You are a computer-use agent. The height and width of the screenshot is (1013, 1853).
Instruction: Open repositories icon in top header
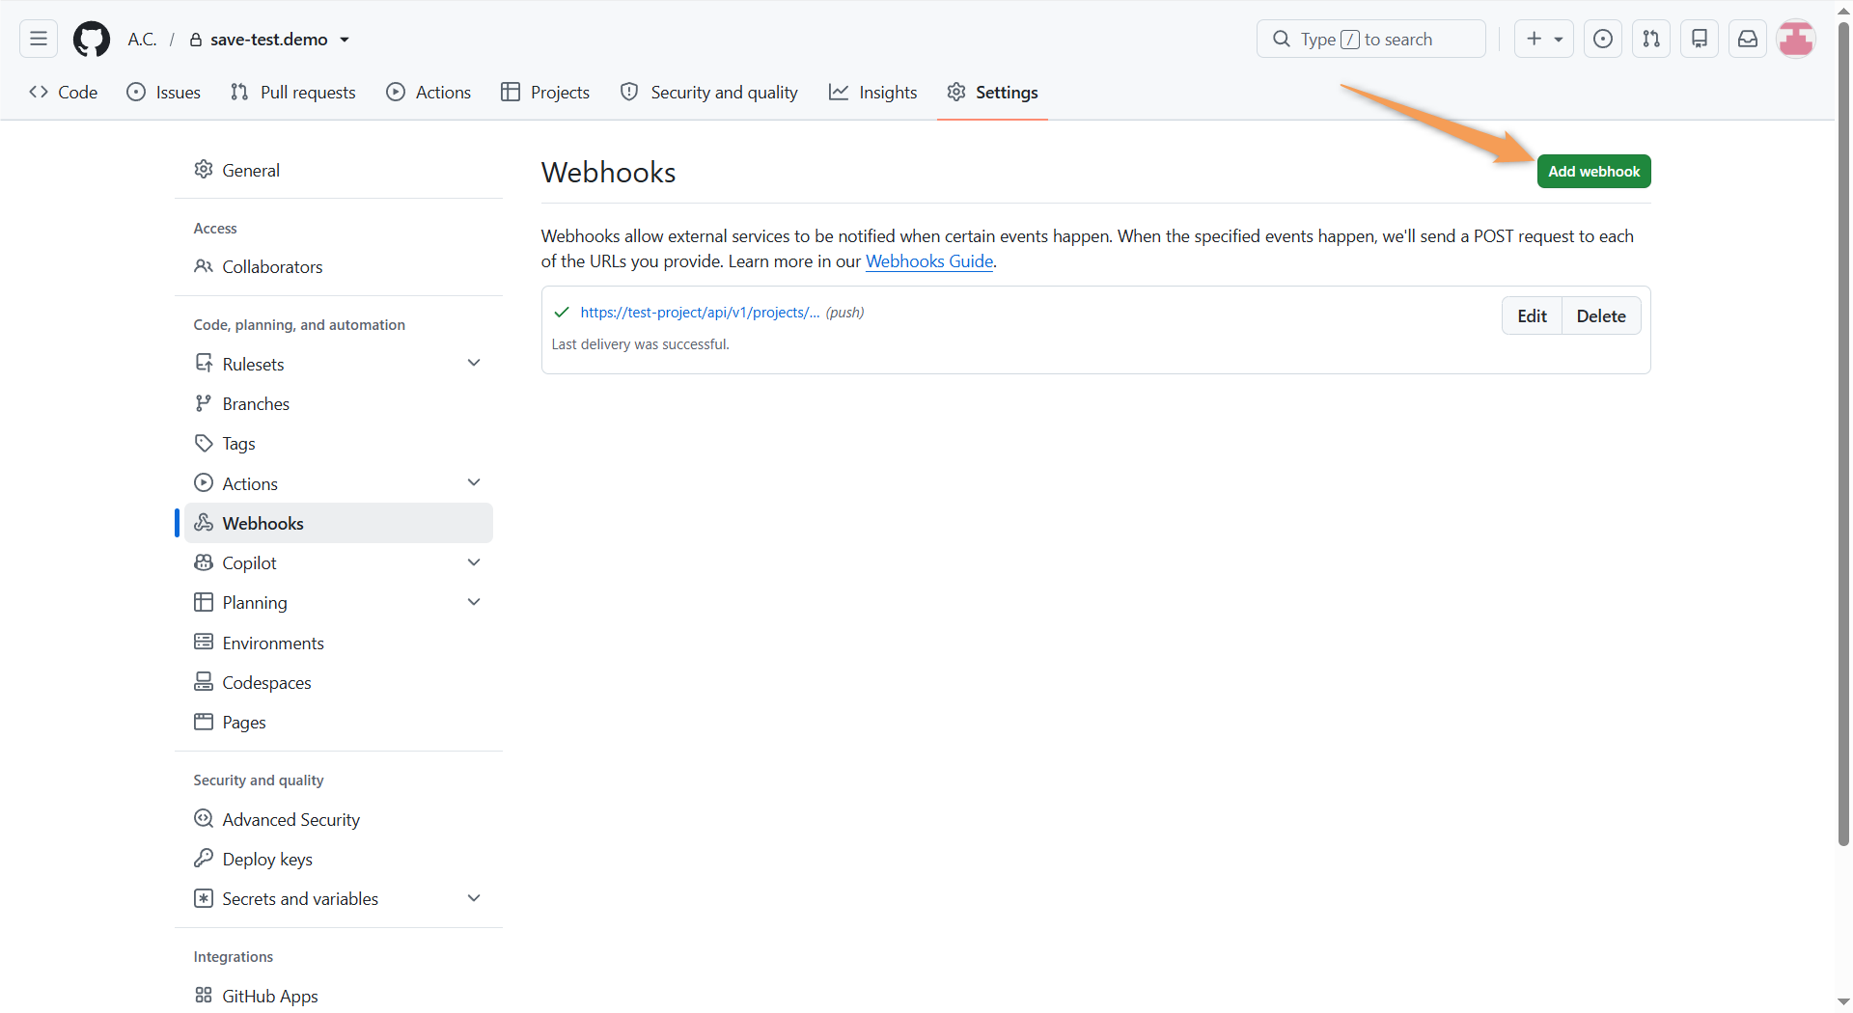coord(1700,39)
